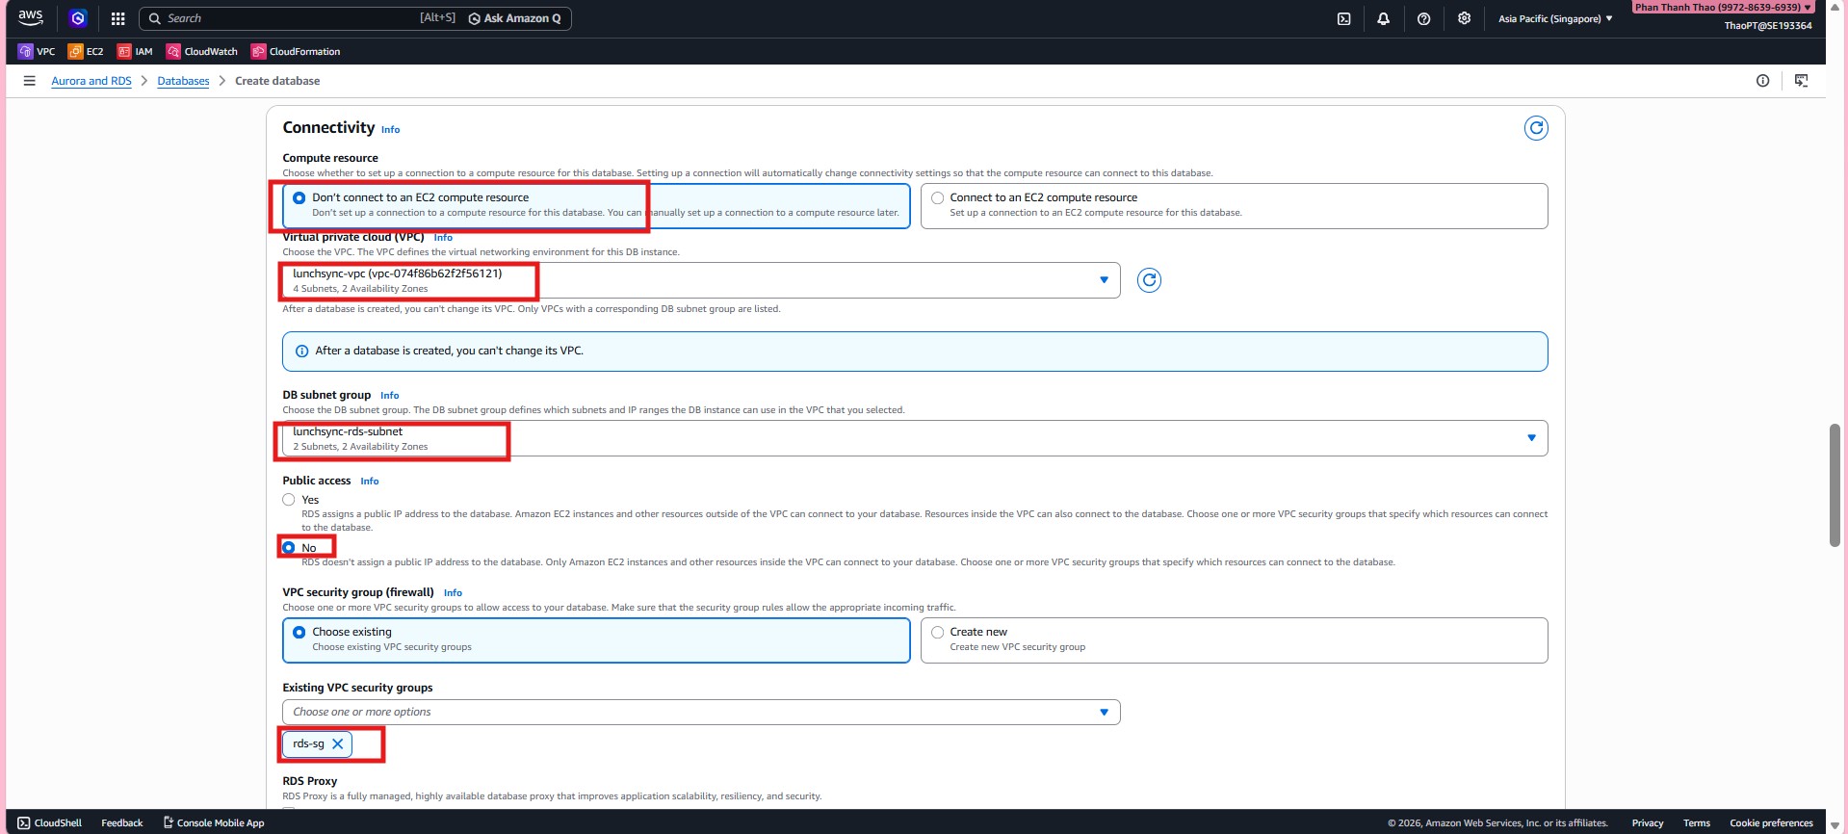Image resolution: width=1848 pixels, height=834 pixels.
Task: Open the AWS services grid menu
Action: tap(117, 18)
